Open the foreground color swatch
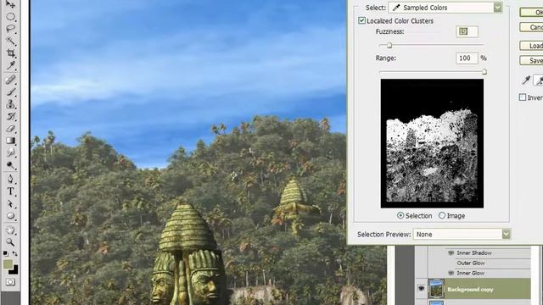The image size is (543, 305). [8, 264]
